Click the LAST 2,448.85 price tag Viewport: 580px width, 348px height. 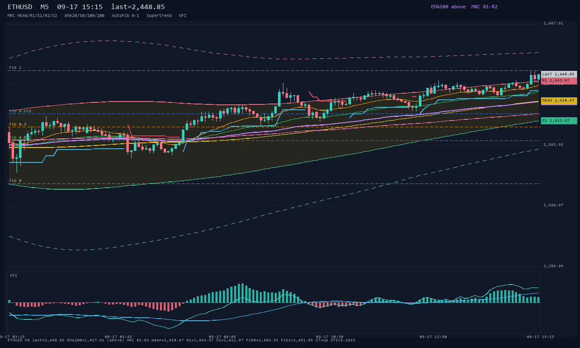tap(559, 74)
